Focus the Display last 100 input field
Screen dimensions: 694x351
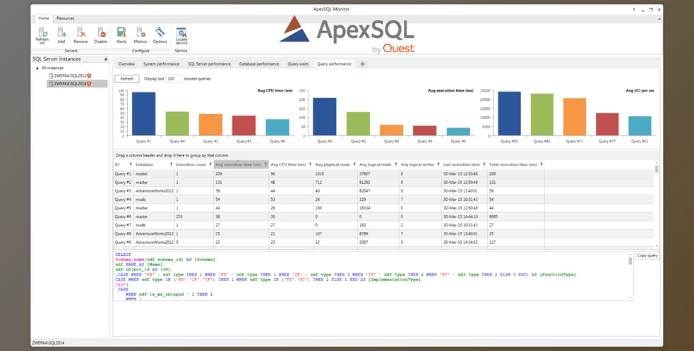coord(174,79)
